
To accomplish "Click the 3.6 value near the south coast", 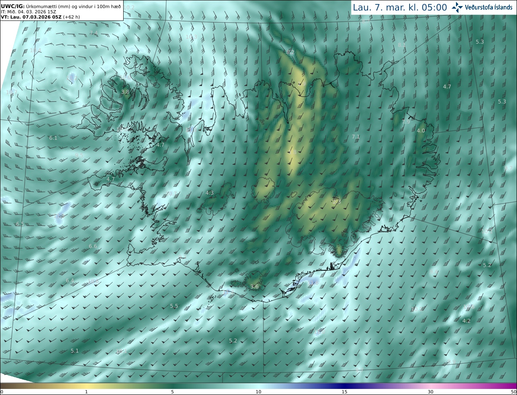I will 254,287.
